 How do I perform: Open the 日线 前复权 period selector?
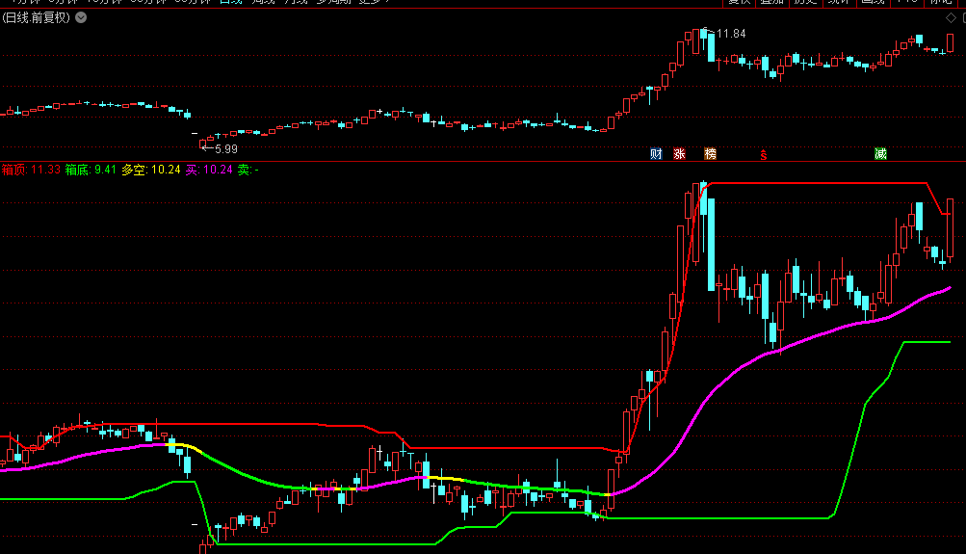point(38,17)
